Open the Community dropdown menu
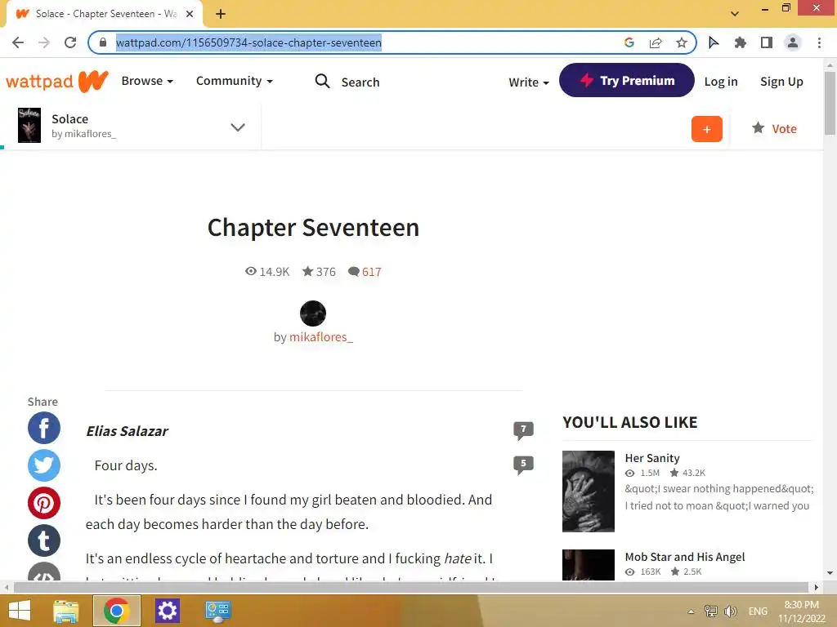Image resolution: width=837 pixels, height=627 pixels. [x=235, y=81]
